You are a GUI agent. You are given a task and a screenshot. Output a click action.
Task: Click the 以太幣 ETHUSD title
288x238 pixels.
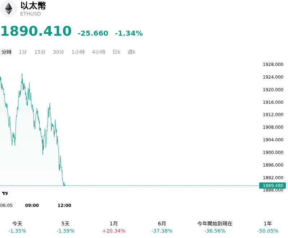pos(33,9)
